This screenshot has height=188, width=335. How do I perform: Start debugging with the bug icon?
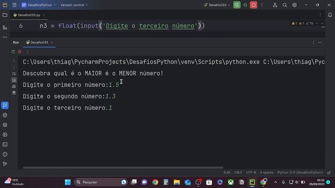(x=245, y=5)
